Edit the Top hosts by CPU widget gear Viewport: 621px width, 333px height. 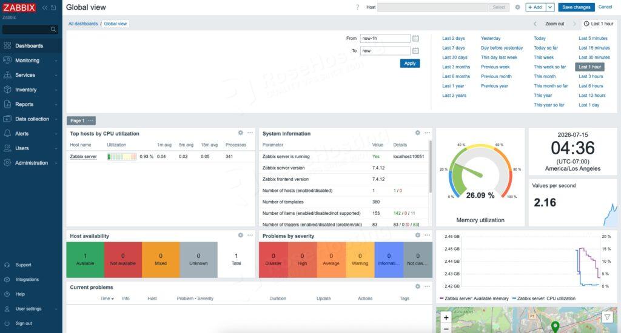tap(240, 133)
